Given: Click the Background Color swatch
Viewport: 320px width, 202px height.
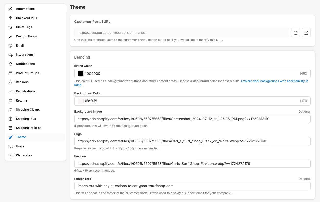Looking at the screenshot, I should coord(81,101).
